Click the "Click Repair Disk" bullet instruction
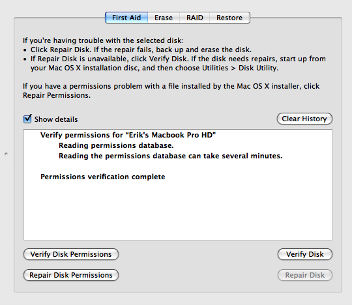The image size is (352, 305). pos(141,50)
